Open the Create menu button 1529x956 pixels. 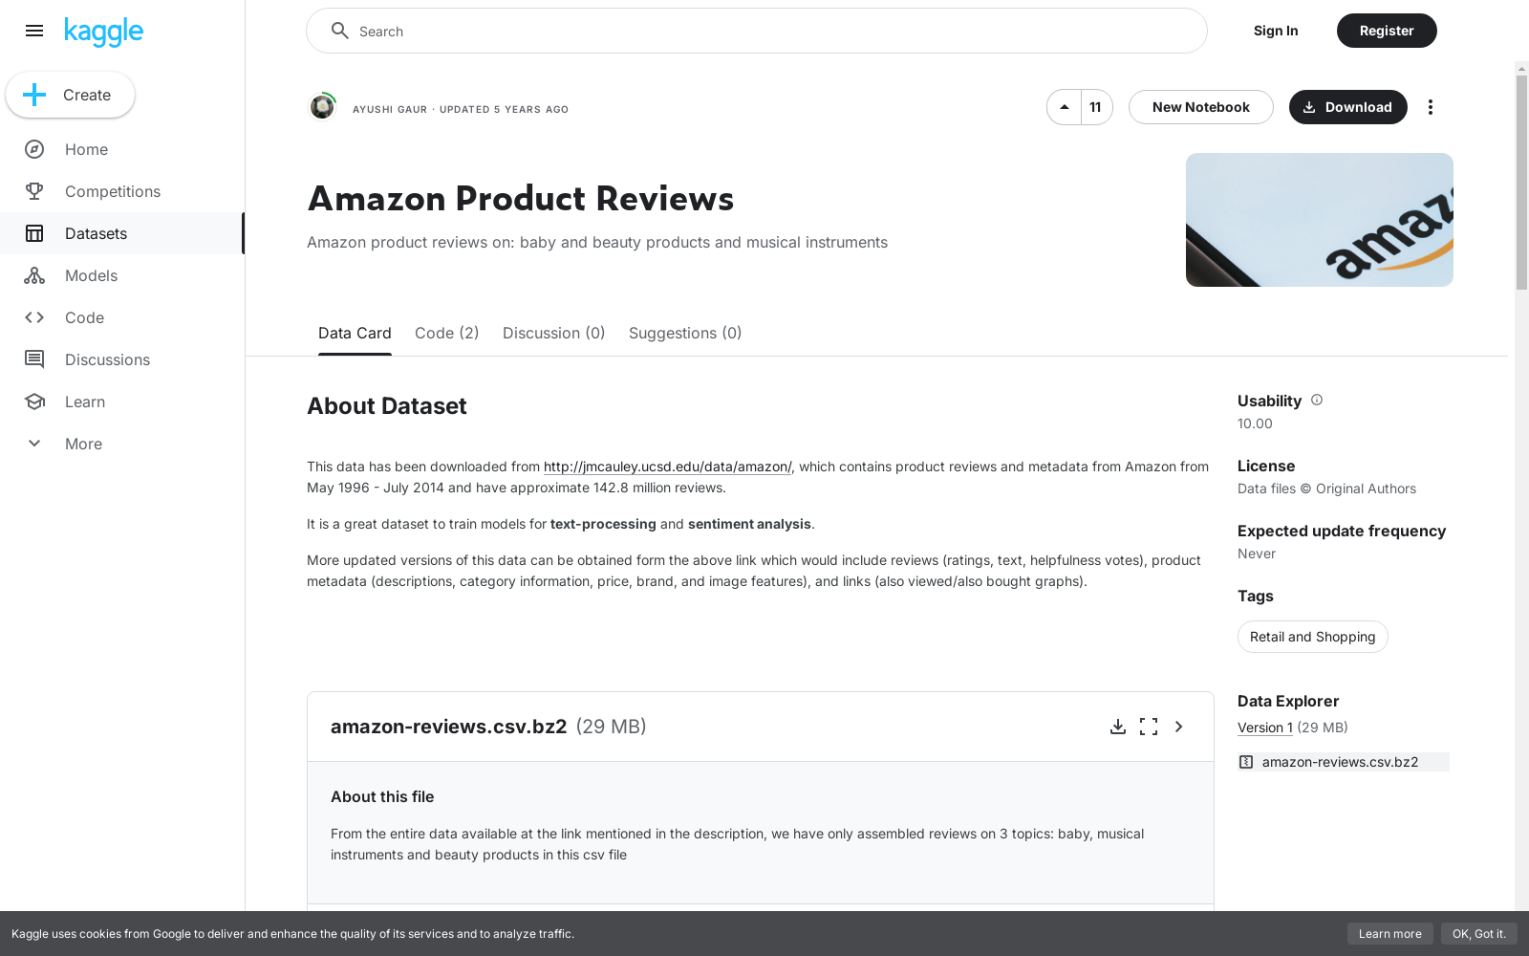coord(71,95)
